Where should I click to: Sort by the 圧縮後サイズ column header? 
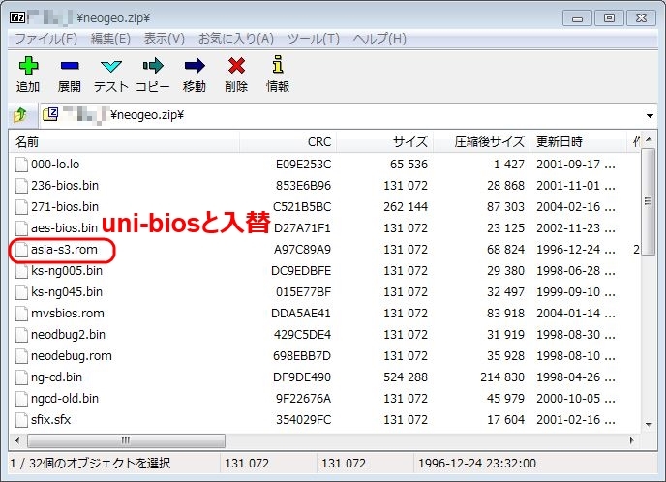(482, 142)
